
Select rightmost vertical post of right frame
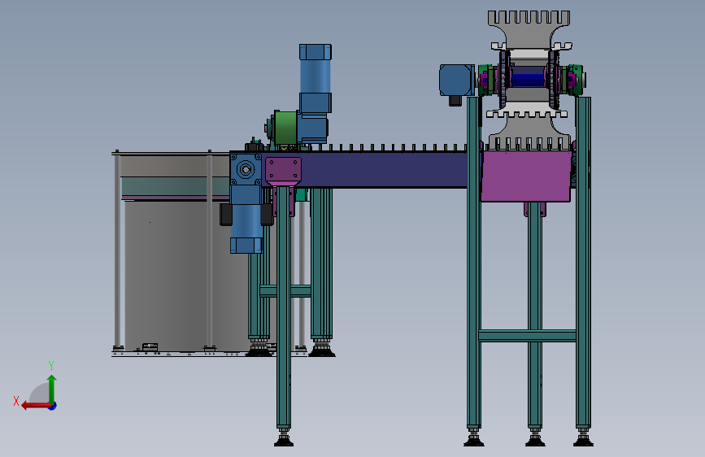pyautogui.click(x=583, y=262)
